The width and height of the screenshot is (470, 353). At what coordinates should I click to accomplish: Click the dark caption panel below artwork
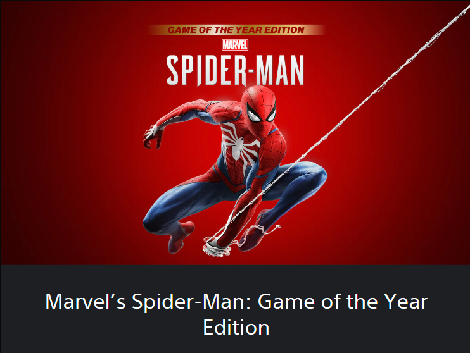click(x=235, y=309)
